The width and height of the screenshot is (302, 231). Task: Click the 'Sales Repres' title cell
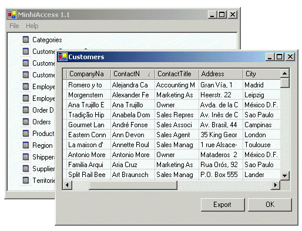177,115
